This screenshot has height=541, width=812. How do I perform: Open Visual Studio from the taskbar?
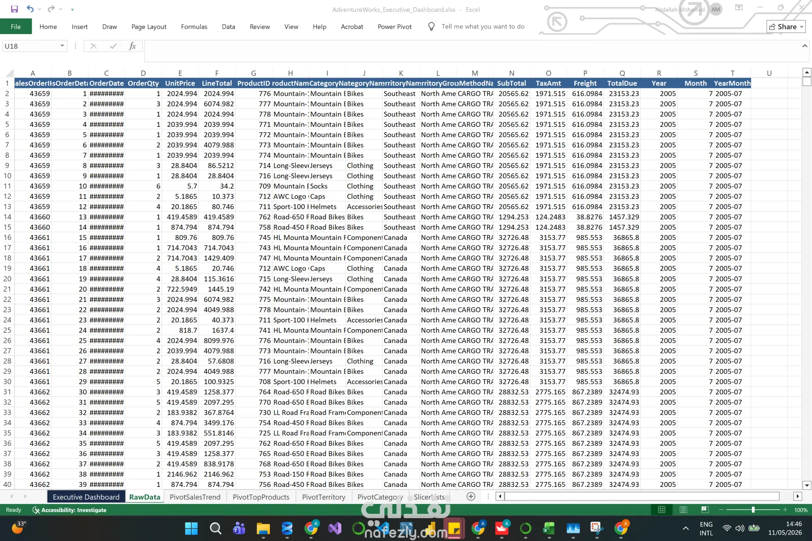pos(335,528)
